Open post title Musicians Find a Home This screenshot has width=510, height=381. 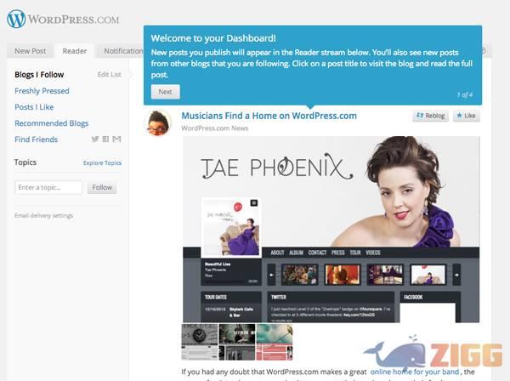click(269, 116)
